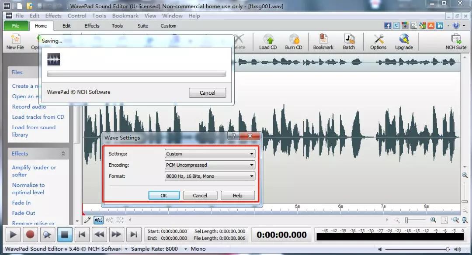Switch to the Suite ribbon tab
This screenshot has height=255, width=472.
[142, 26]
